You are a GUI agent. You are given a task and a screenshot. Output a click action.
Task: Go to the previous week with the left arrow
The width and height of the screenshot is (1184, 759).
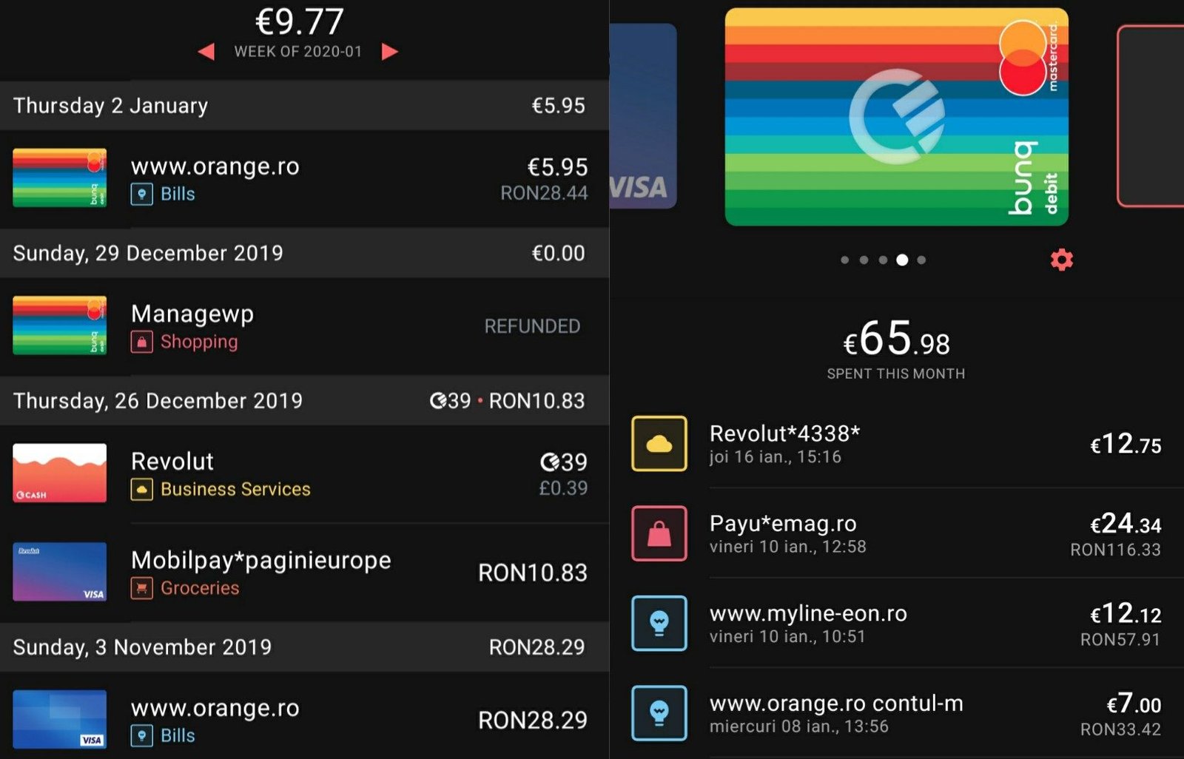coord(206,52)
